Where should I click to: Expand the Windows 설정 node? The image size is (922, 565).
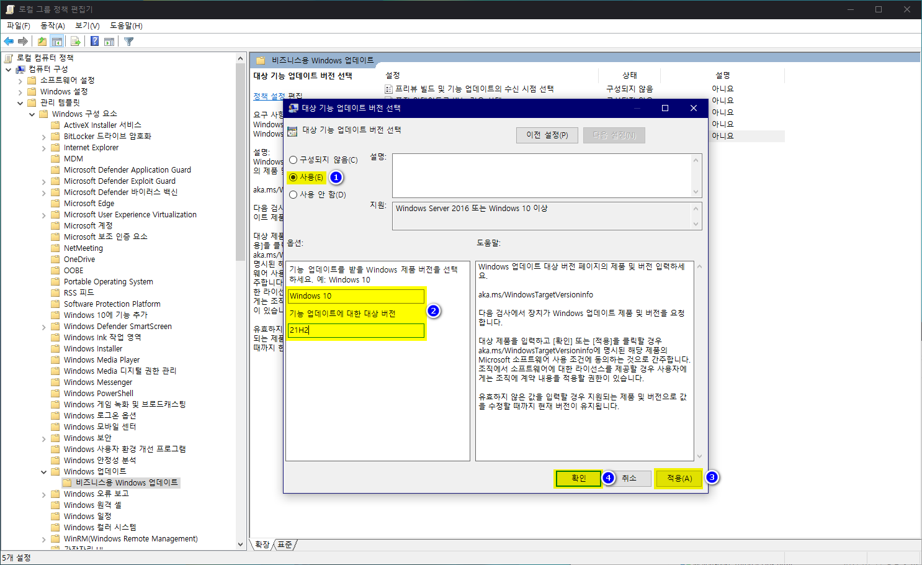click(20, 92)
